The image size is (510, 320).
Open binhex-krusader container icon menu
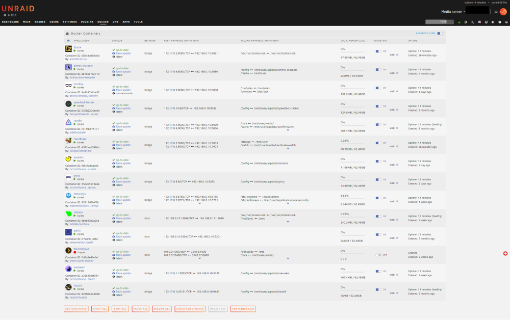[68, 67]
